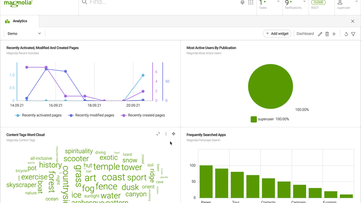Click the word 'tower' in cloud
Image resolution: width=361 pixels, height=203 pixels.
click(132, 167)
